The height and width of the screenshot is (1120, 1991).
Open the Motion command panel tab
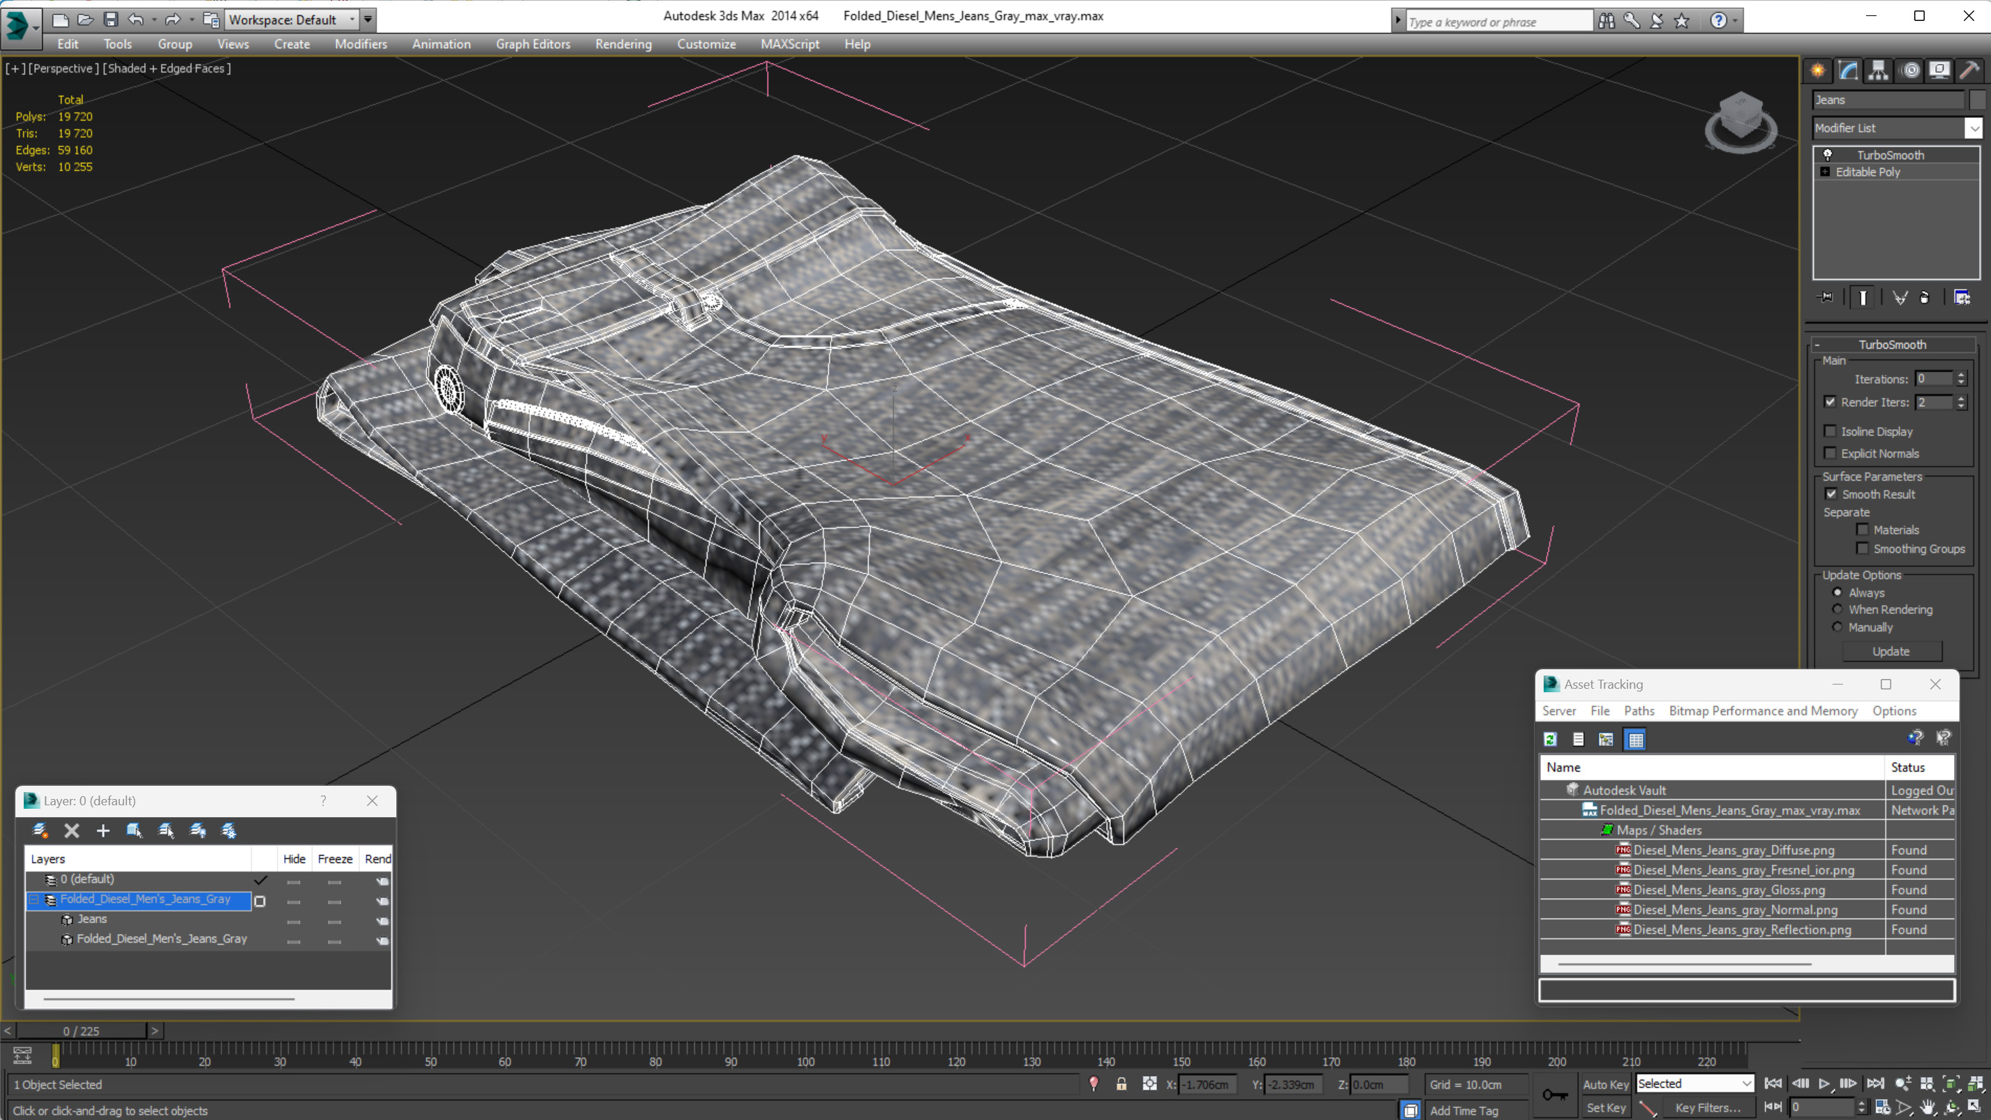pyautogui.click(x=1911, y=70)
